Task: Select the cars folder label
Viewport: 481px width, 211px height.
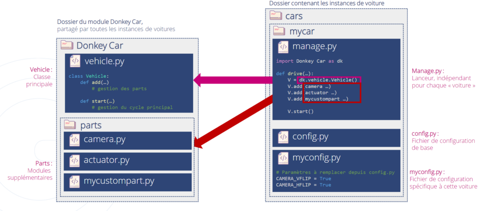Action: coord(295,16)
